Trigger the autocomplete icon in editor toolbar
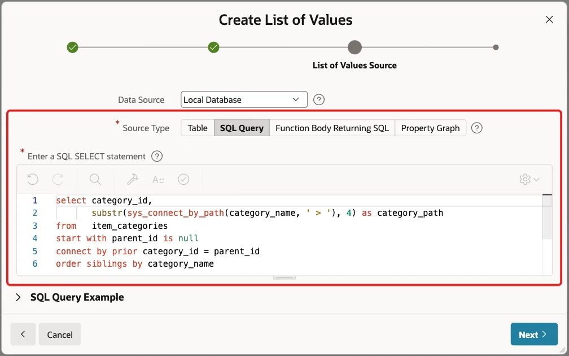This screenshot has height=356, width=569. point(158,179)
